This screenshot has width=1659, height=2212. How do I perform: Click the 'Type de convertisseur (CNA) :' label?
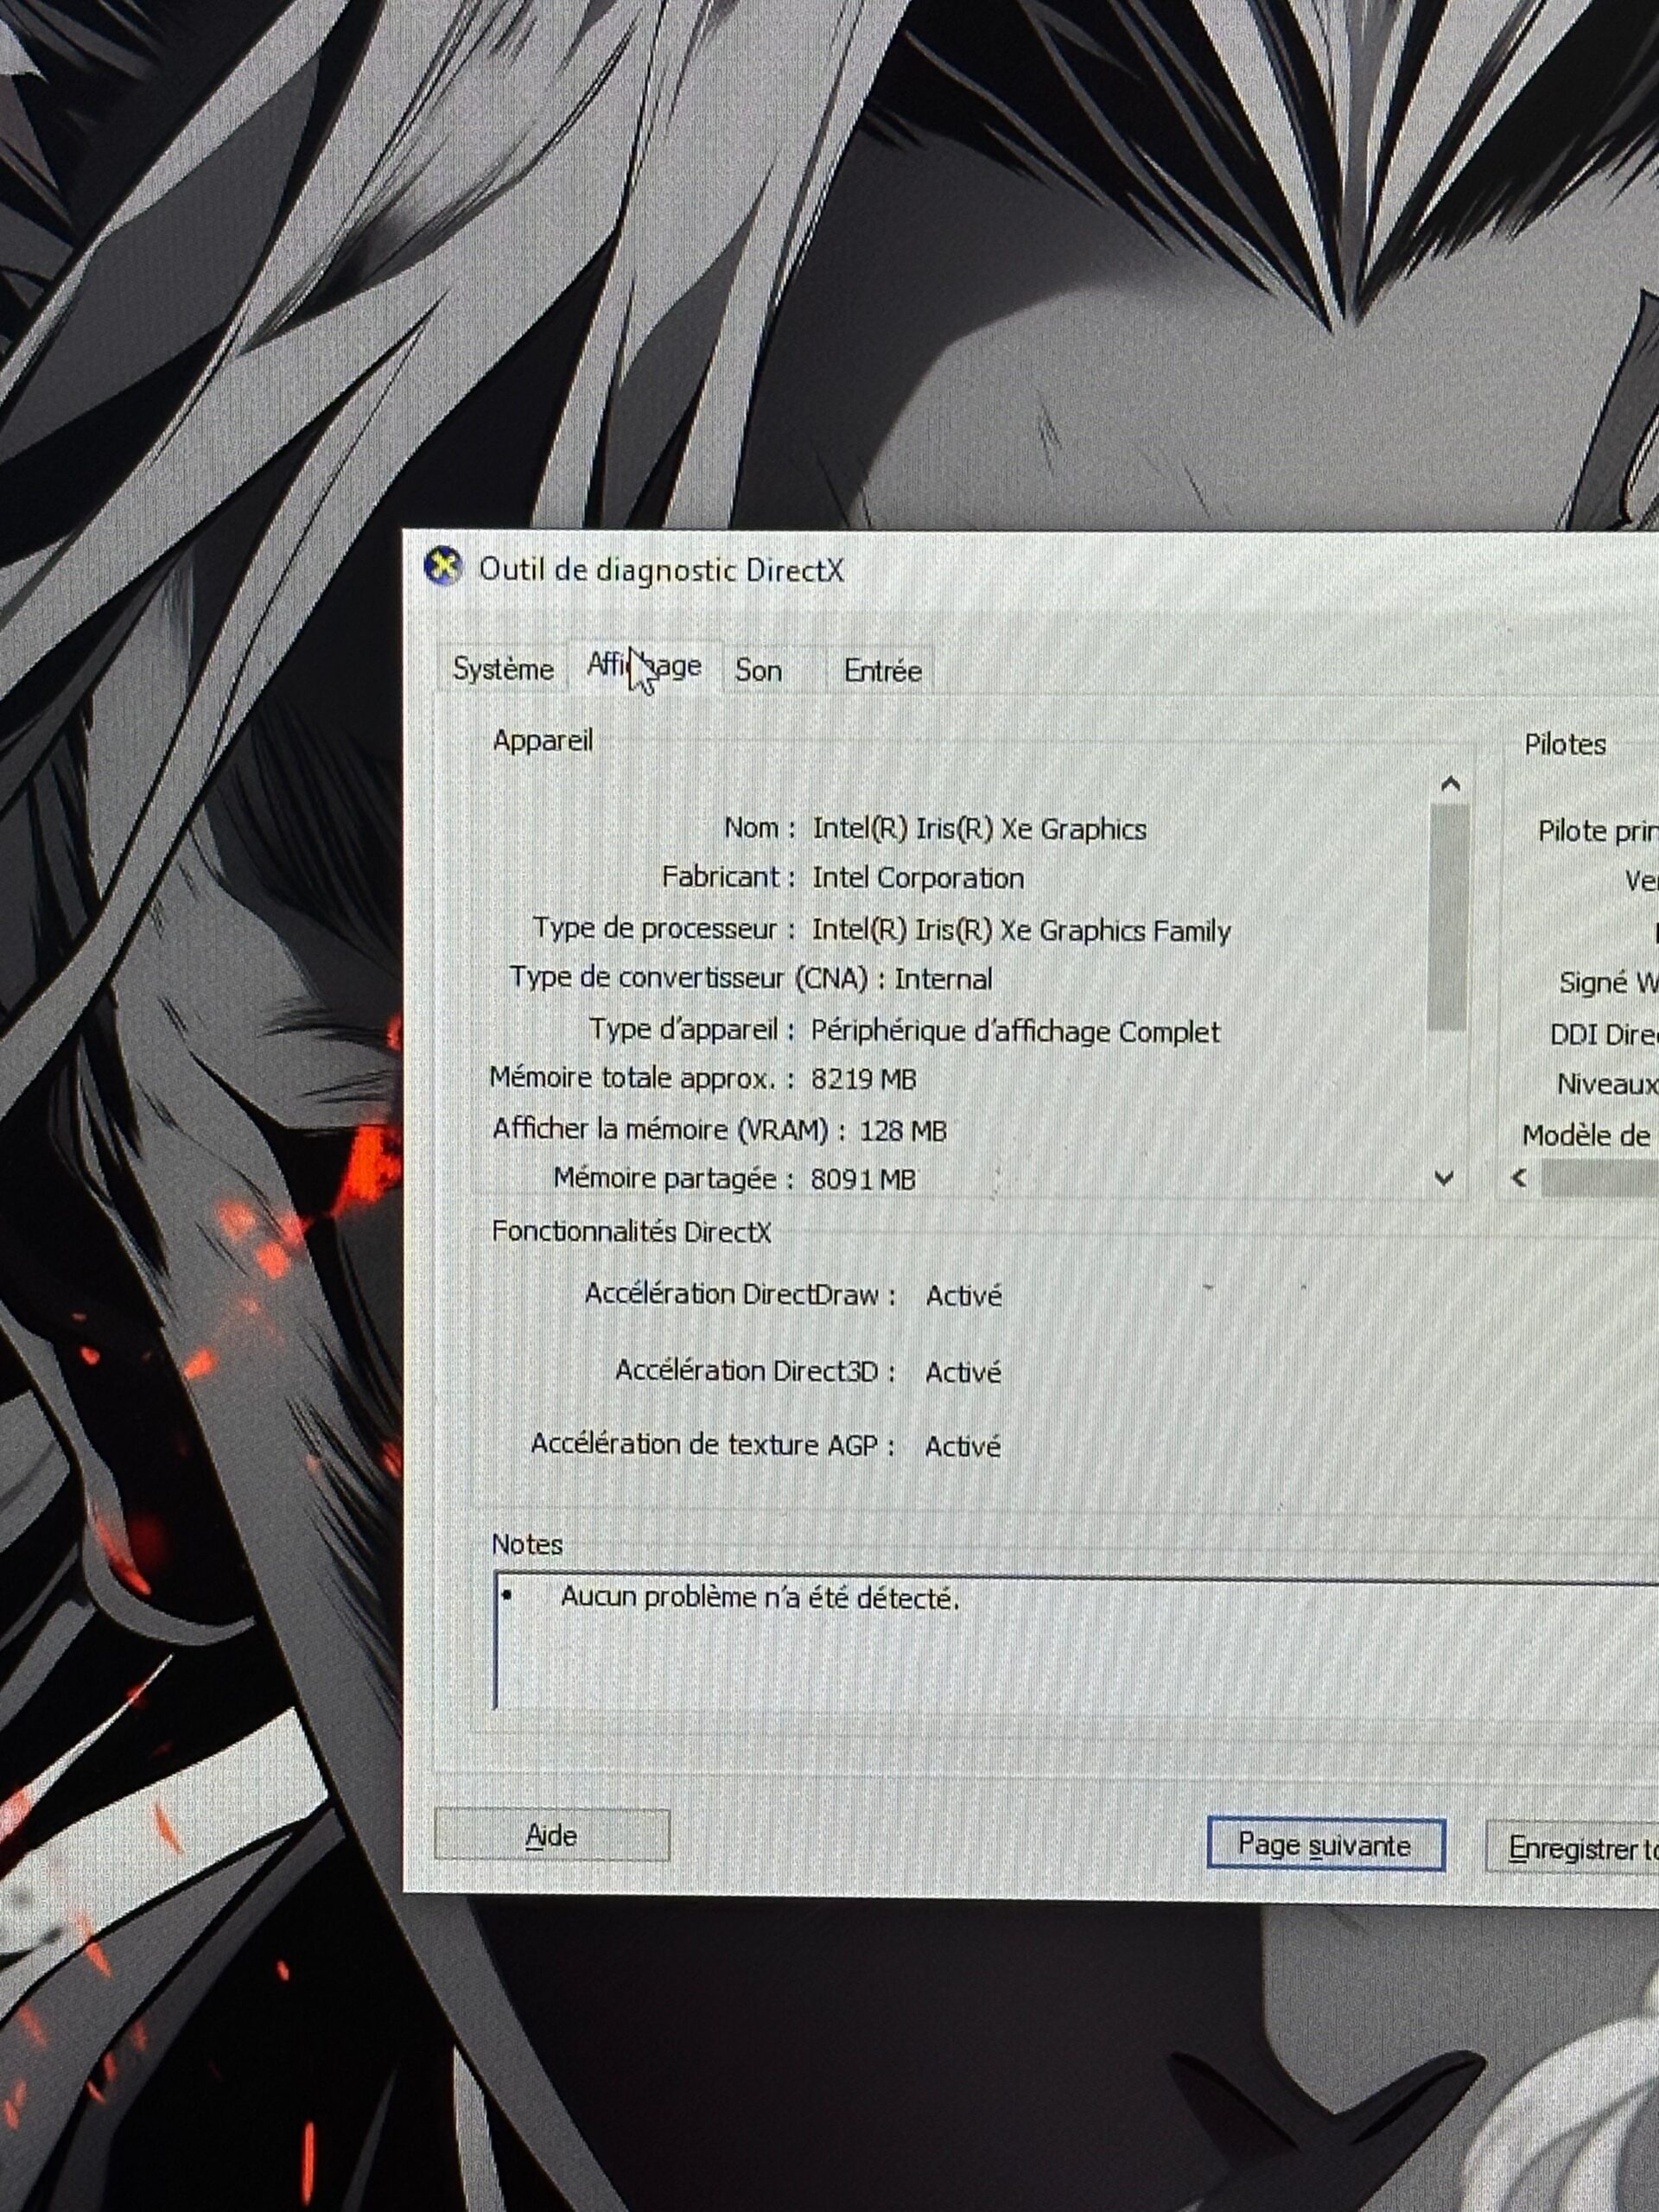pos(698,977)
